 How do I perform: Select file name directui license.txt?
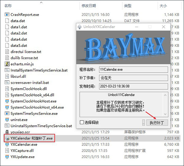26,52
